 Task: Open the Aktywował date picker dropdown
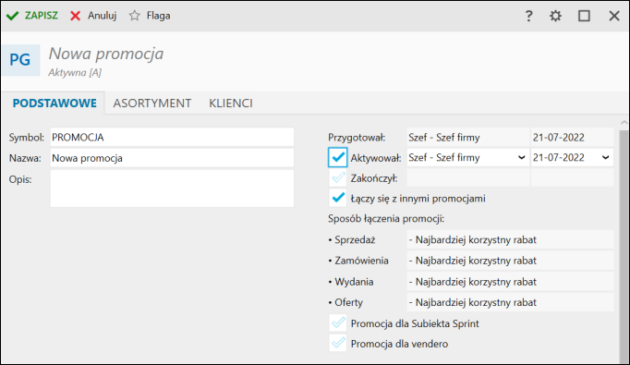[605, 158]
